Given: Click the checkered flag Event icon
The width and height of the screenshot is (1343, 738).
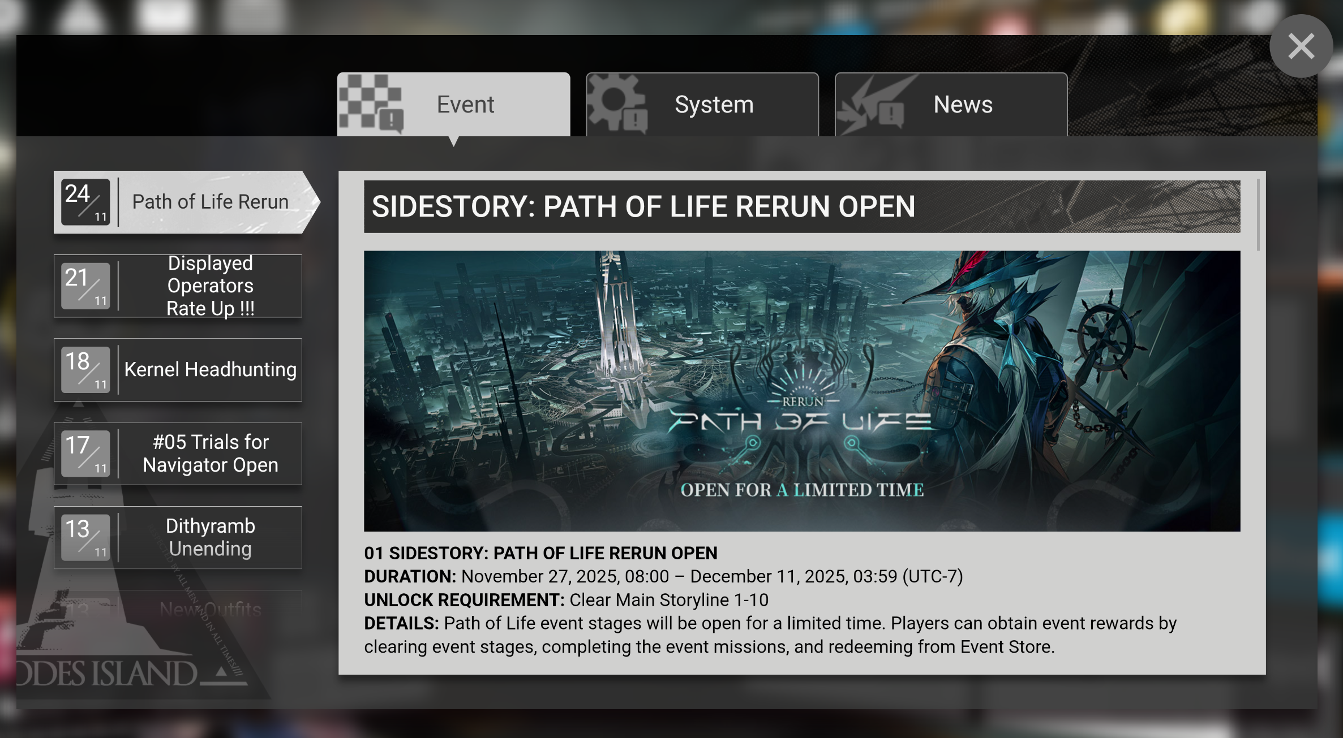Looking at the screenshot, I should click(371, 103).
